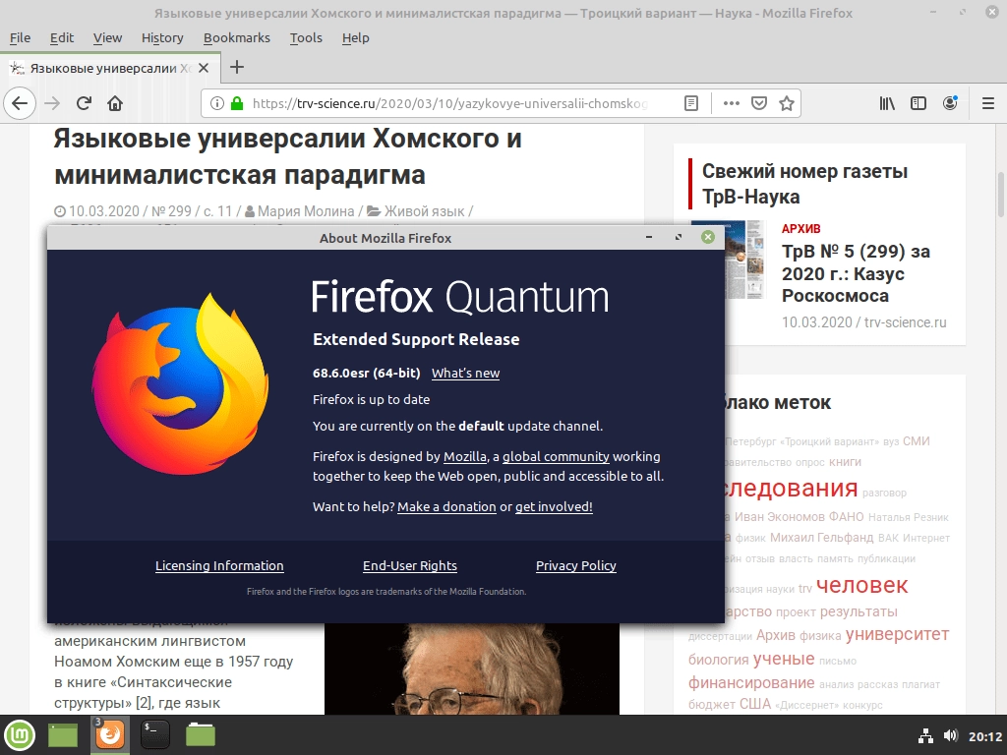Open the volume control in the tray
Viewport: 1007px width, 755px height.
(x=950, y=734)
